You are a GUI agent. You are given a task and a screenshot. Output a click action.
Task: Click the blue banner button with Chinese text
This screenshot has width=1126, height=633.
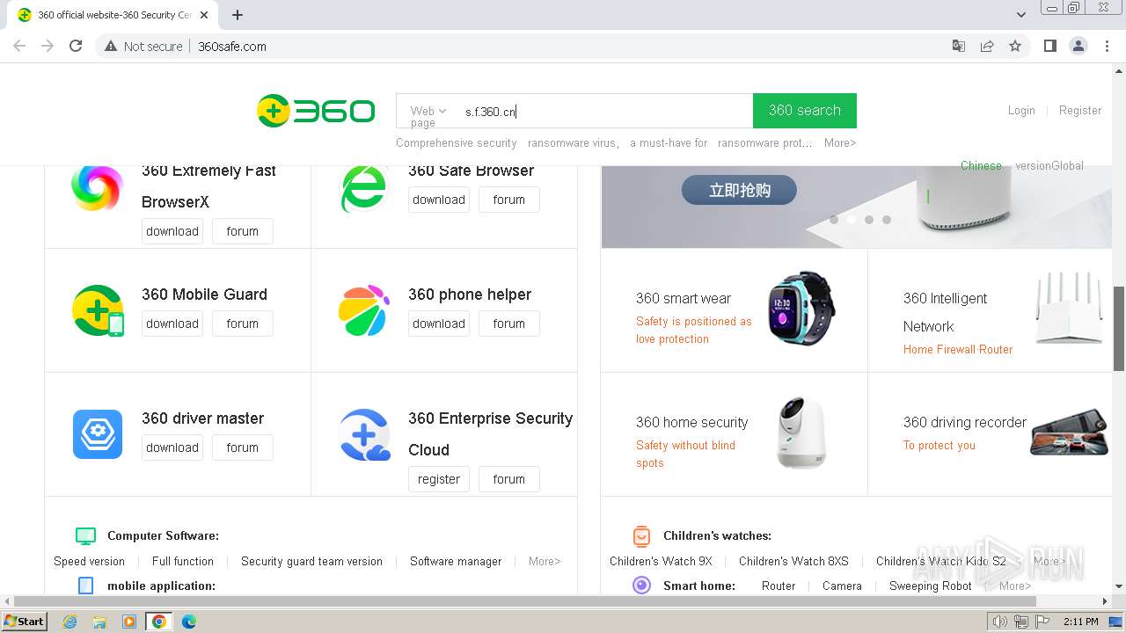pyautogui.click(x=739, y=190)
